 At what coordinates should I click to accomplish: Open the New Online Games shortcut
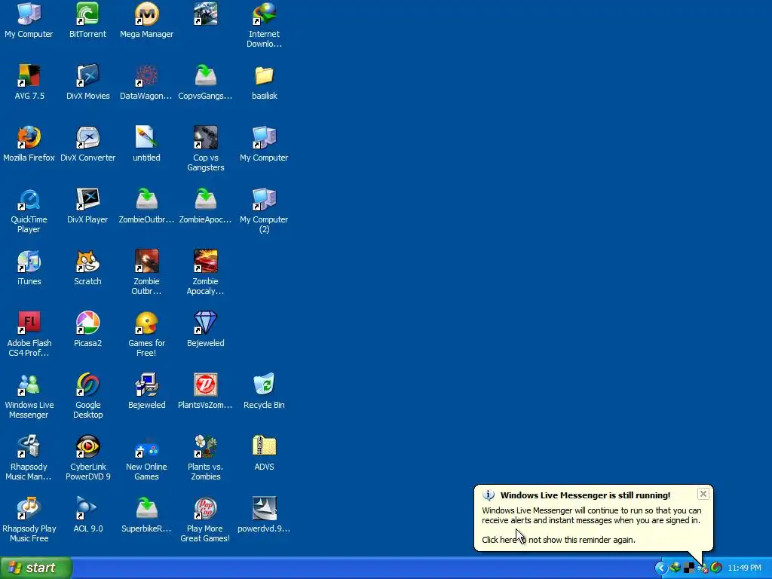pos(147,458)
